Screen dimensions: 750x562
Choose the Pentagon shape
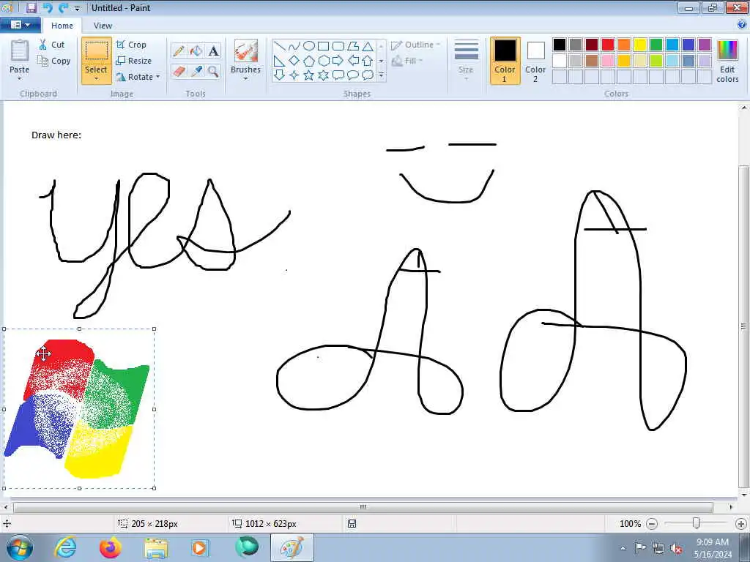click(309, 61)
